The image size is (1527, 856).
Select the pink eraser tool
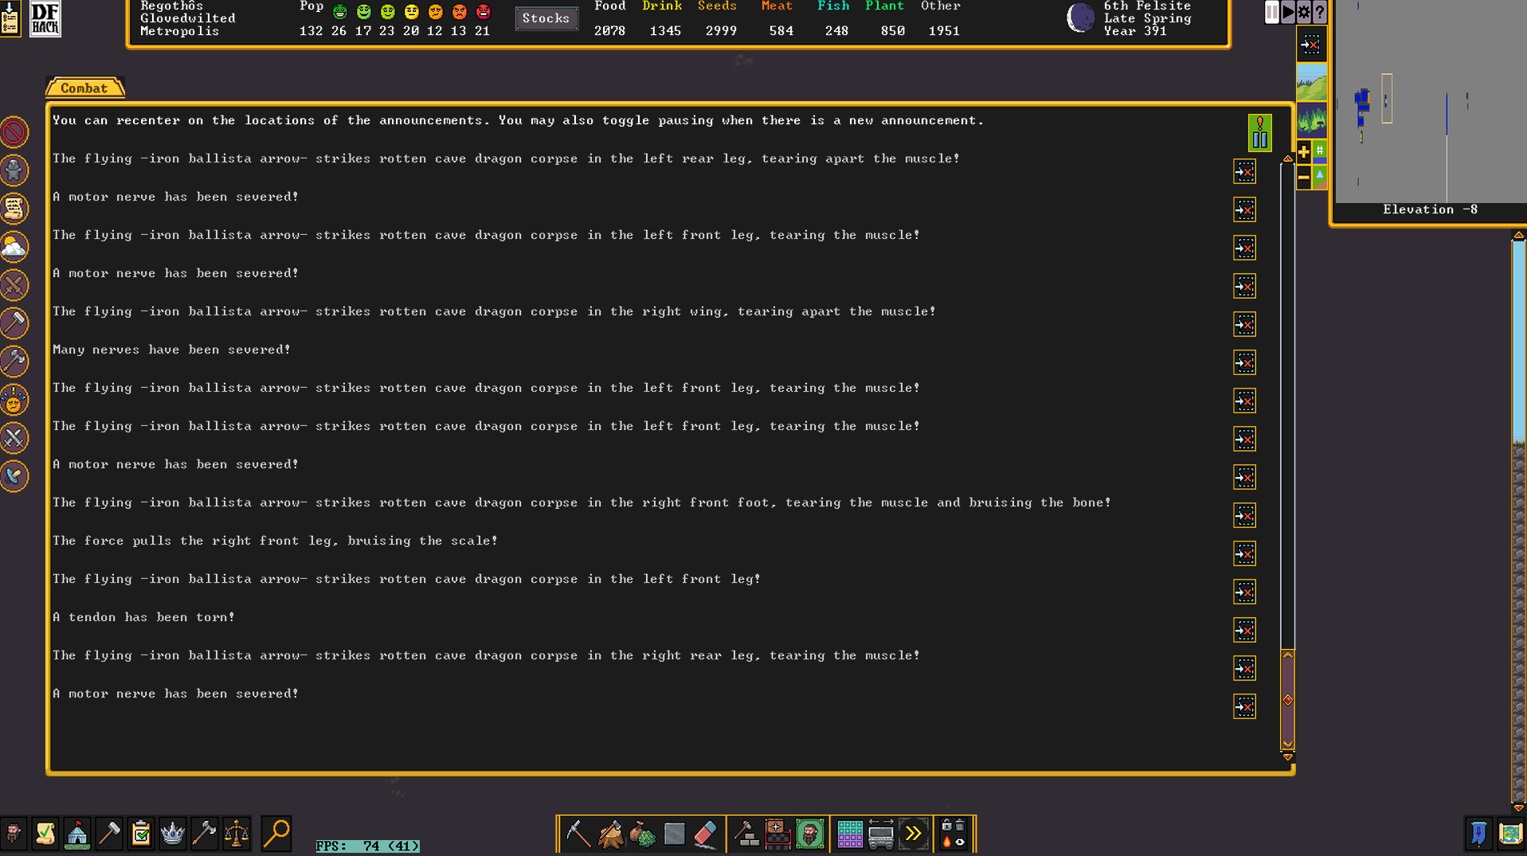pos(706,834)
